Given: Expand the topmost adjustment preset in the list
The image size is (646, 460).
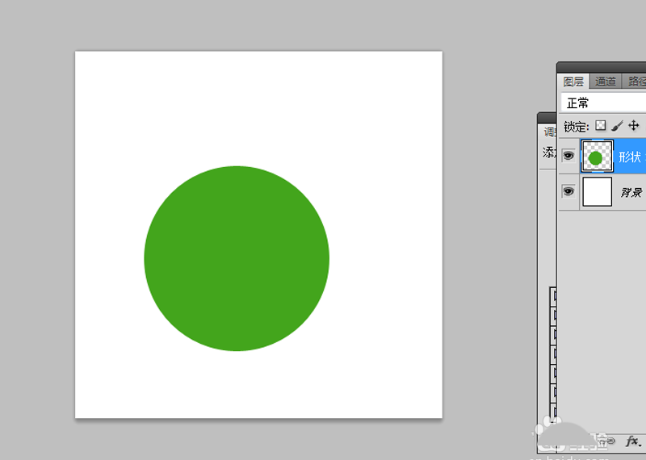Looking at the screenshot, I should pyautogui.click(x=553, y=296).
